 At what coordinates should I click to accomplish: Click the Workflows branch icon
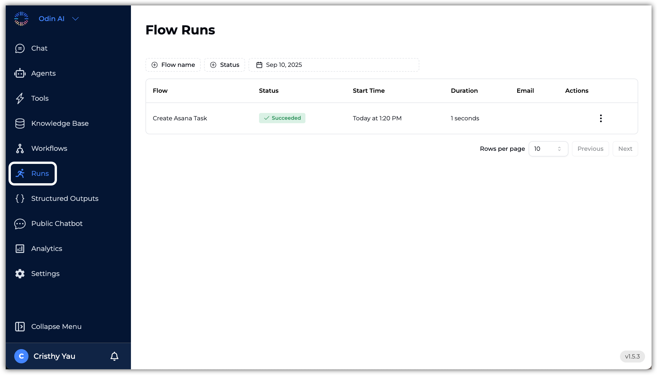(x=20, y=149)
